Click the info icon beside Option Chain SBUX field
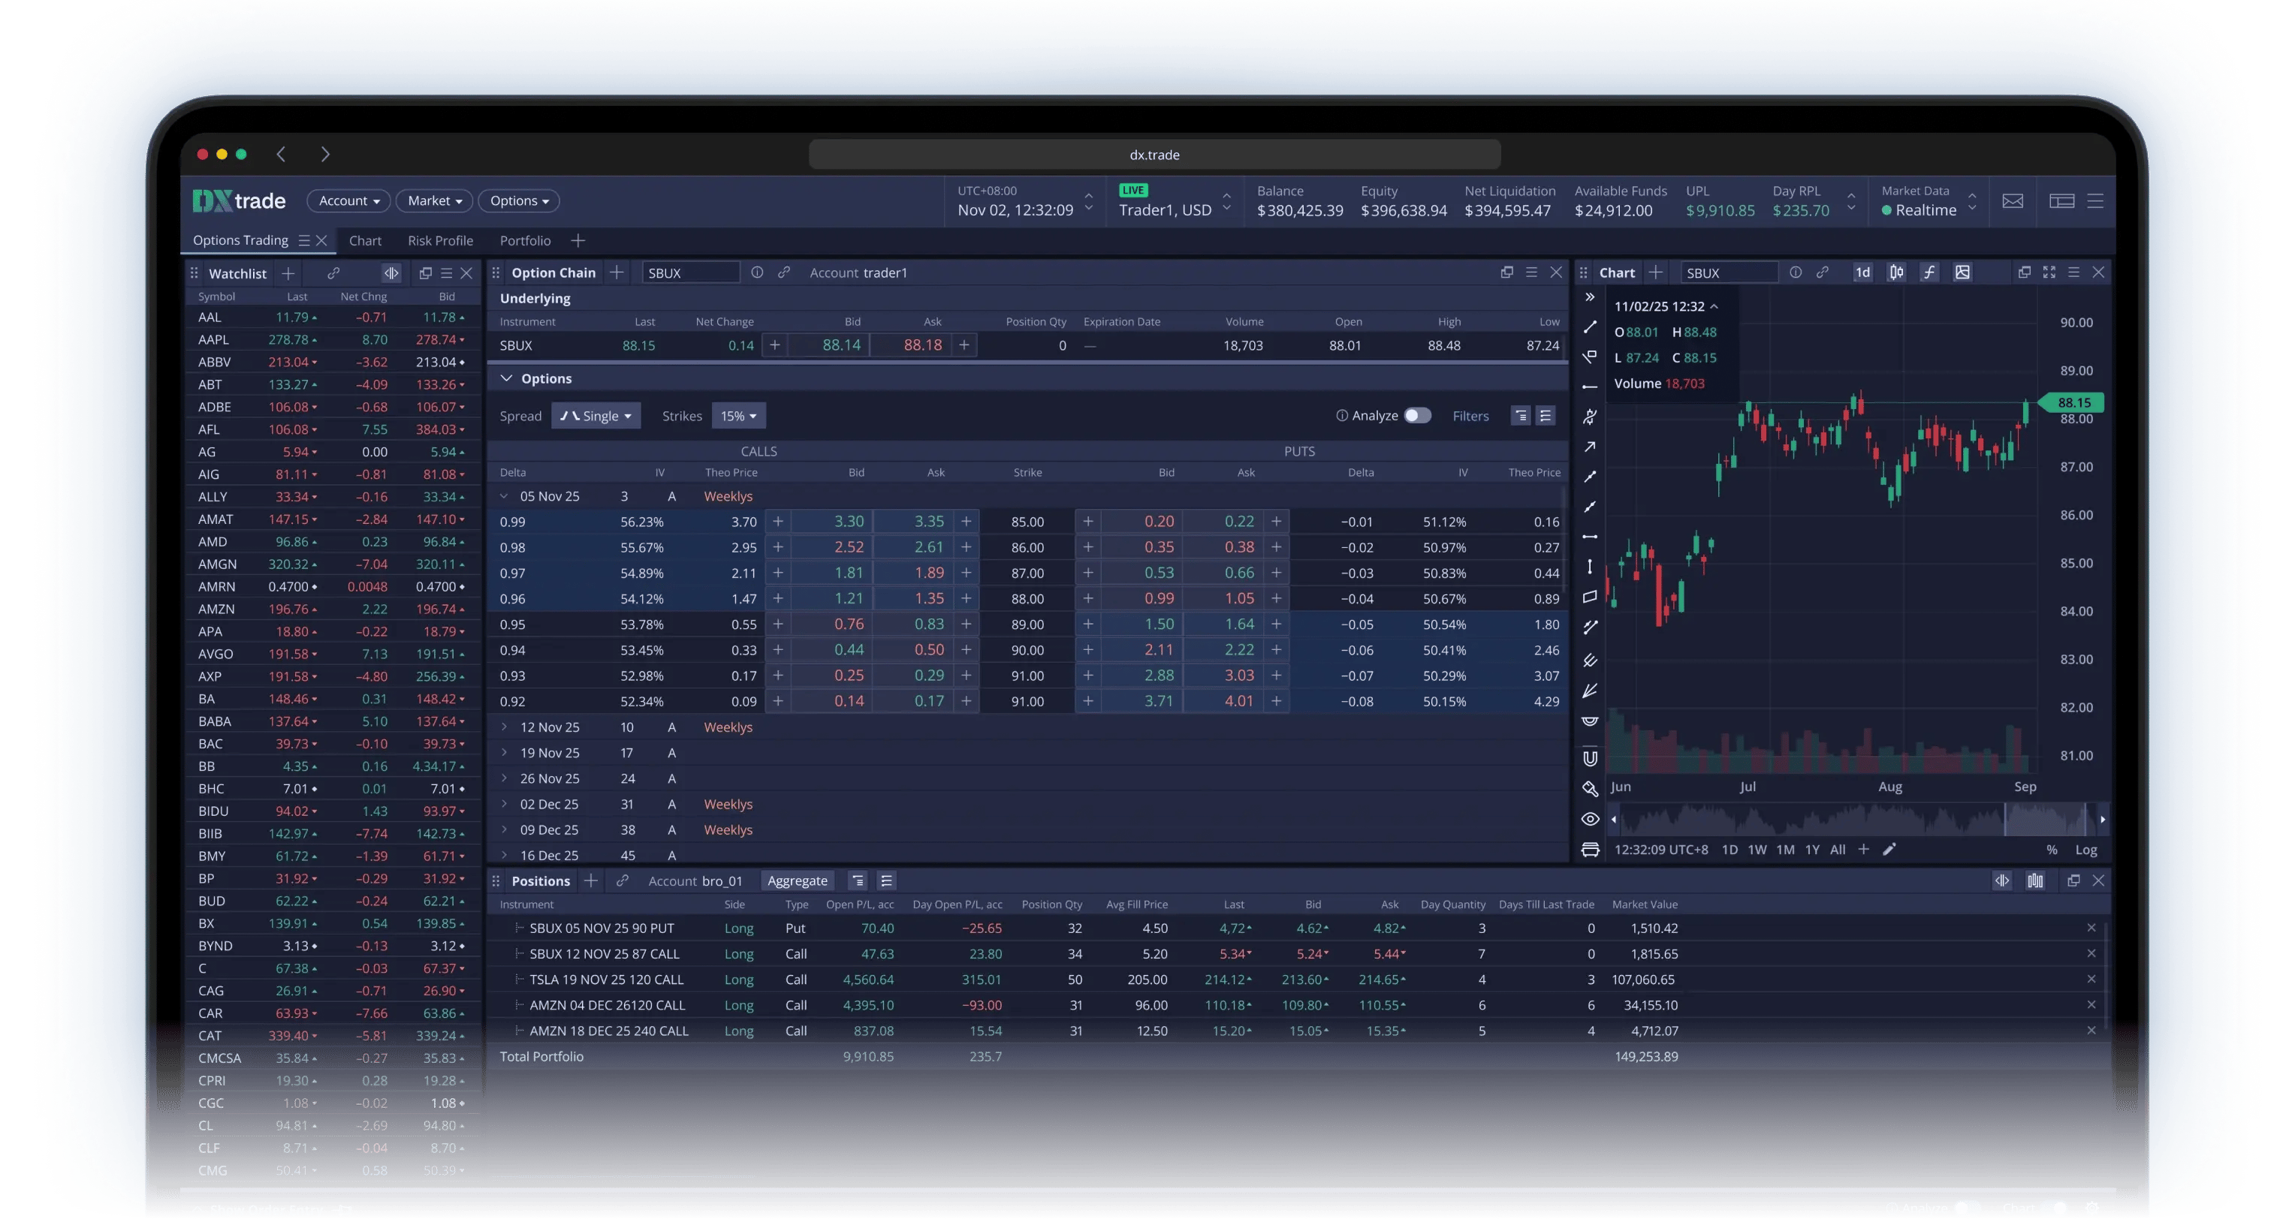This screenshot has height=1219, width=2295. pyautogui.click(x=756, y=272)
